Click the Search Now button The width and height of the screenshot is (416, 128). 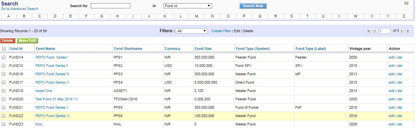point(253,6)
